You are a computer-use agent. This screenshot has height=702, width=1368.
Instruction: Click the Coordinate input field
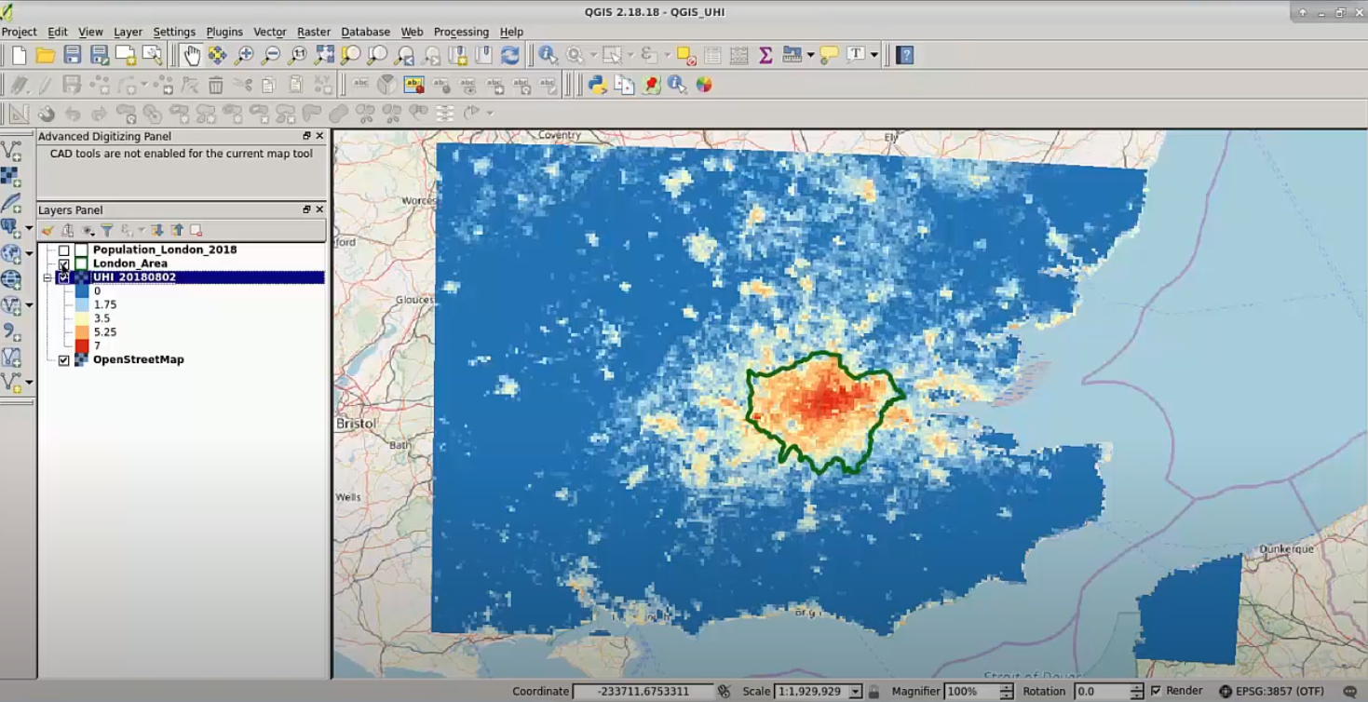(x=643, y=692)
